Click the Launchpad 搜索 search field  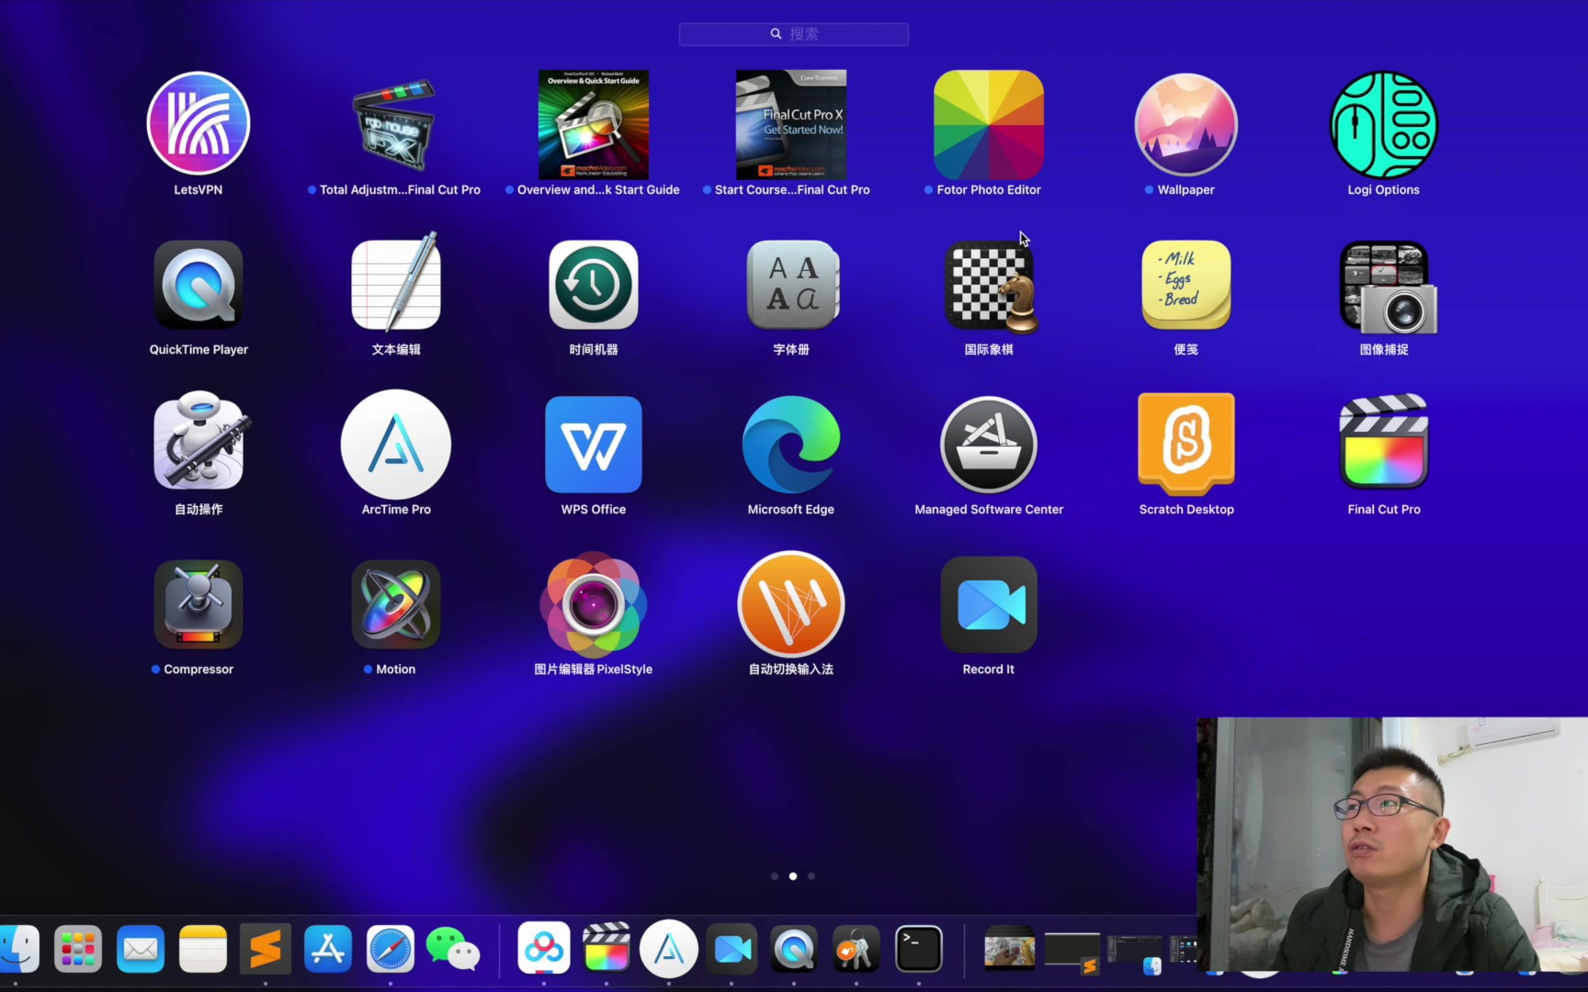point(794,34)
